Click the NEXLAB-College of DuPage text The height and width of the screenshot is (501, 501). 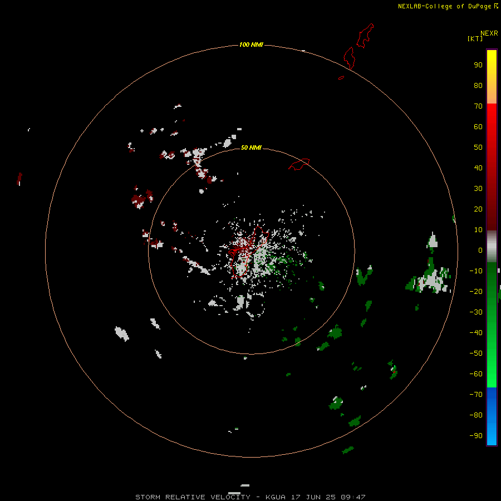[x=444, y=6]
